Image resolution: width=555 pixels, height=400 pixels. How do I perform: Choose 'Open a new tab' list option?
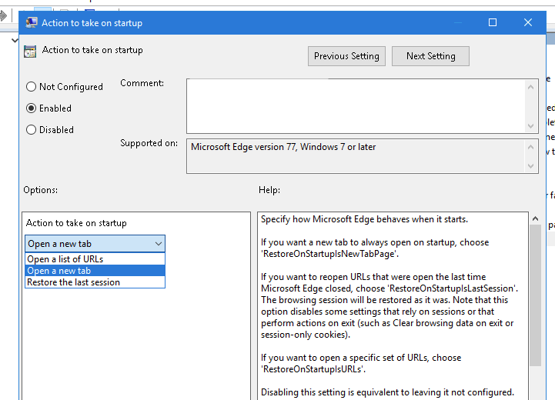[x=95, y=271]
